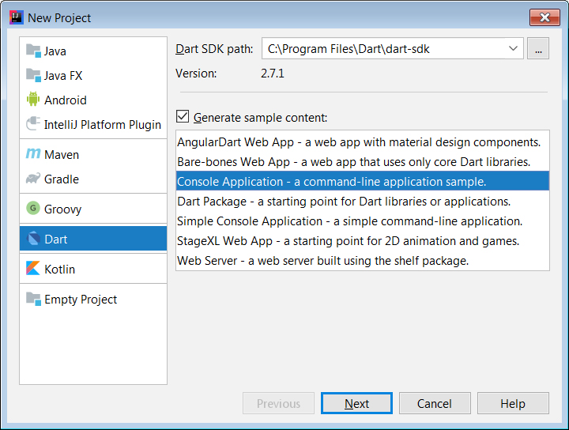Focus the Dart SDK path text field
The height and width of the screenshot is (430, 569).
tap(385, 48)
